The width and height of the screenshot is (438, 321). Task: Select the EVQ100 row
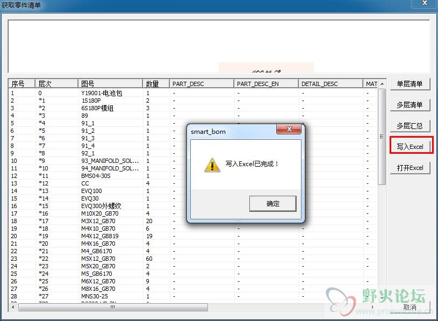(193, 191)
